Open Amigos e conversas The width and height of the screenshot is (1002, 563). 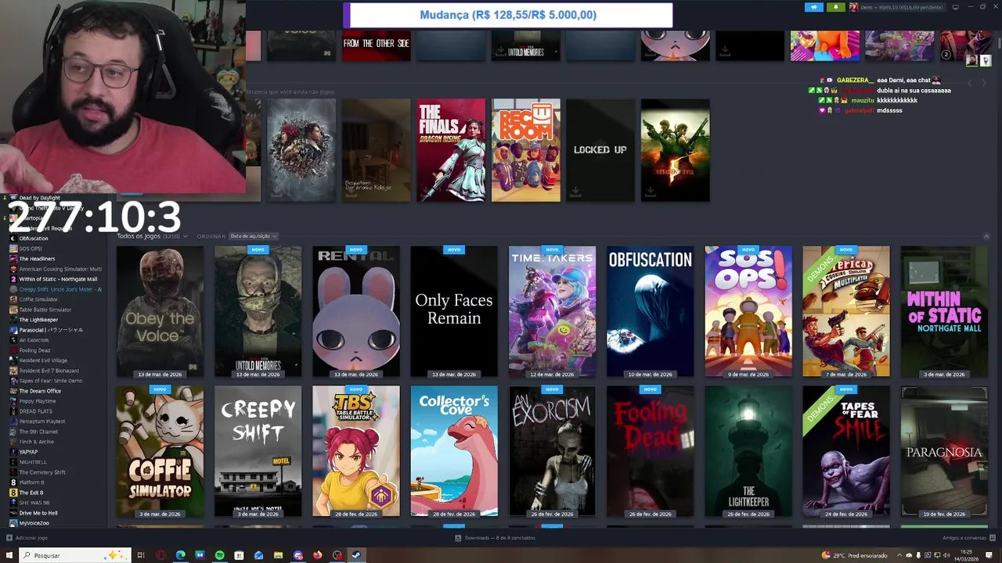pos(968,538)
